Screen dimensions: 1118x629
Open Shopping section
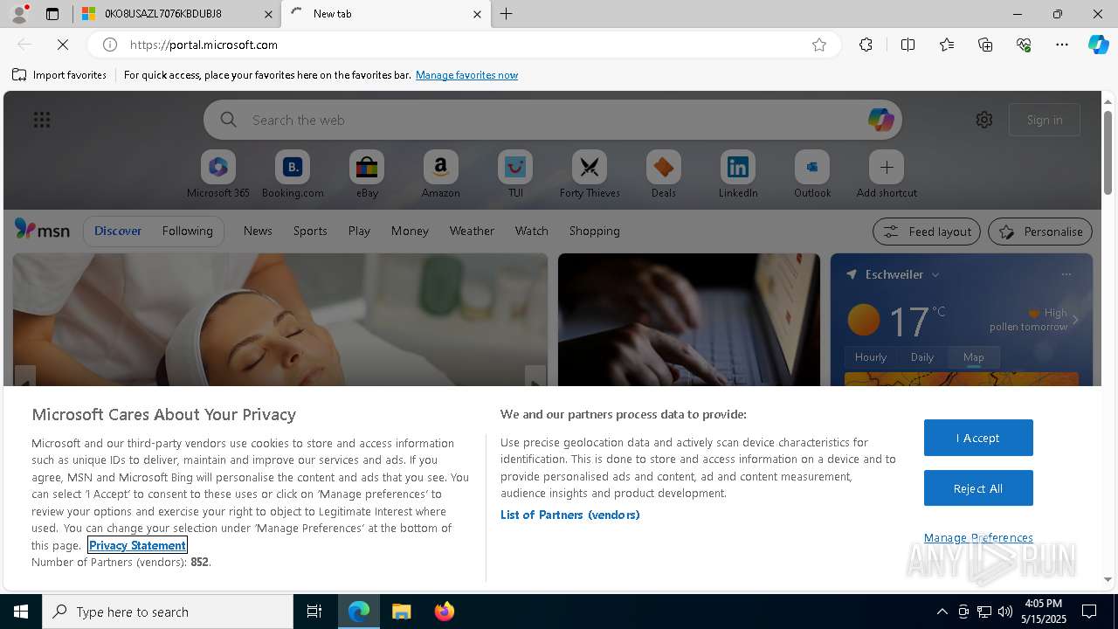[595, 231]
